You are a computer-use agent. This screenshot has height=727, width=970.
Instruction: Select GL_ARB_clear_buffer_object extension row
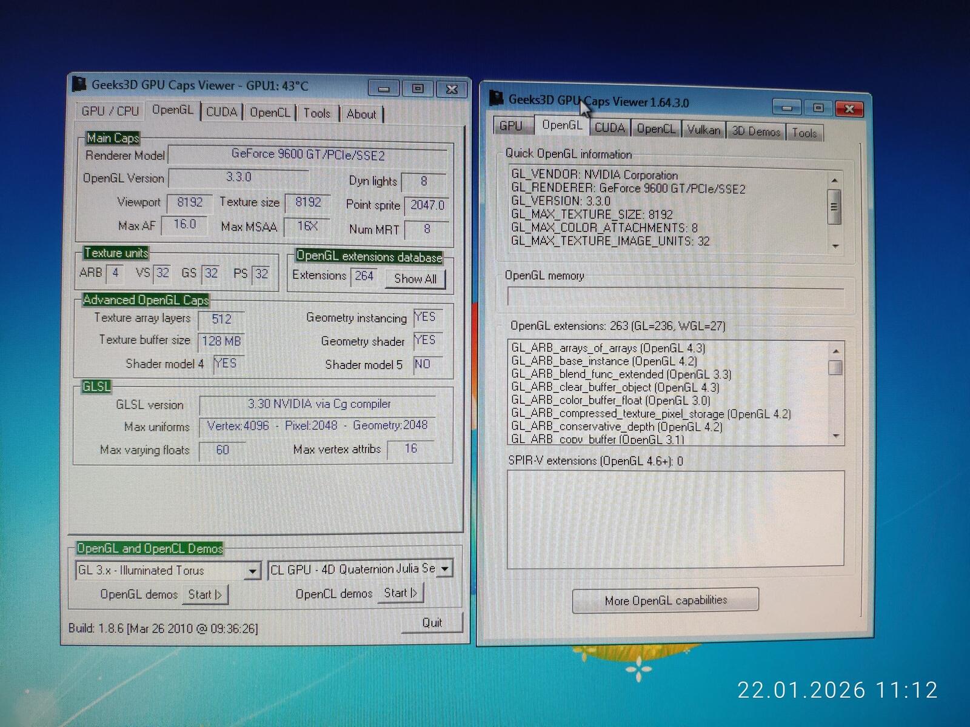615,387
